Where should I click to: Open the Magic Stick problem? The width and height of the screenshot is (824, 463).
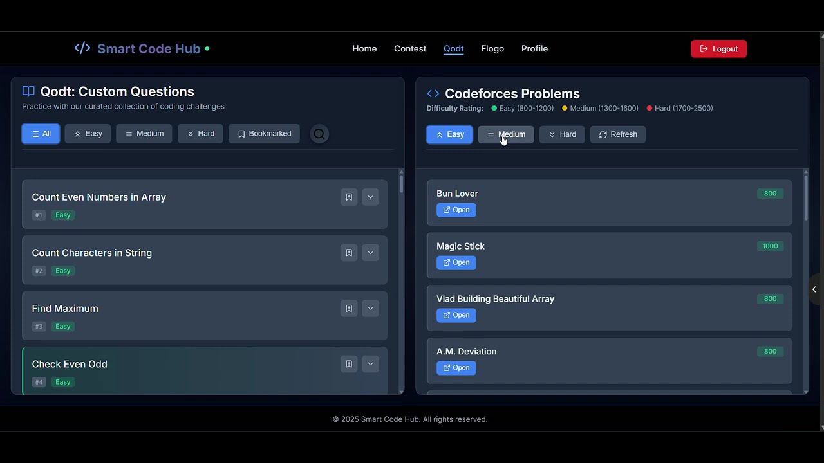[456, 262]
